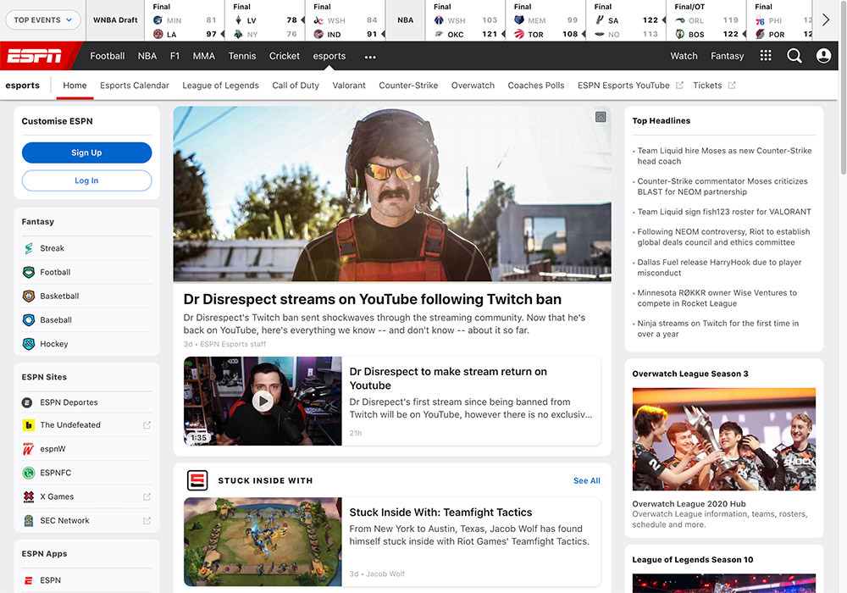The width and height of the screenshot is (847, 593).
Task: Click external link icon after Tickets
Action: [x=732, y=86]
